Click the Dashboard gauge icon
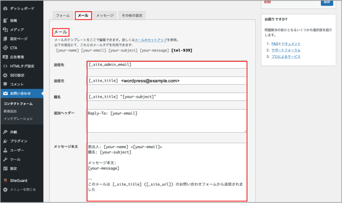Image resolution: width=342 pixels, height=203 pixels. 5,8
